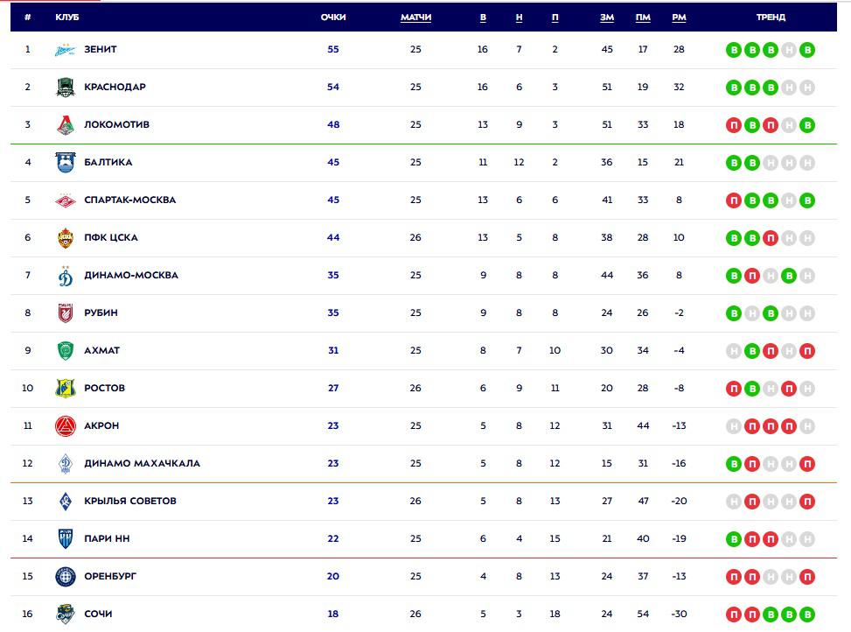Click the Lokomotiv club logo
Image resolution: width=851 pixels, height=632 pixels.
click(66, 125)
